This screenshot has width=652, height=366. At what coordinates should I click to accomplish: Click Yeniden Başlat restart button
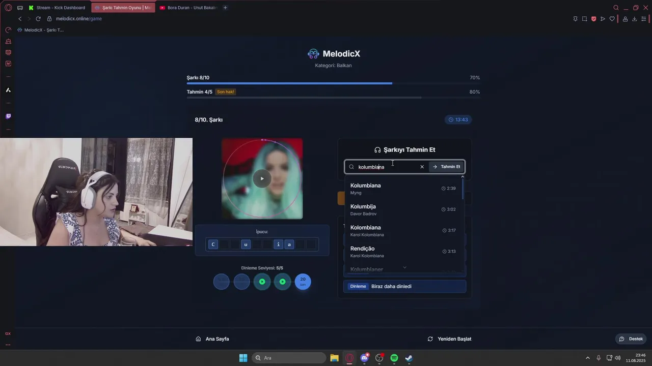[449, 339]
